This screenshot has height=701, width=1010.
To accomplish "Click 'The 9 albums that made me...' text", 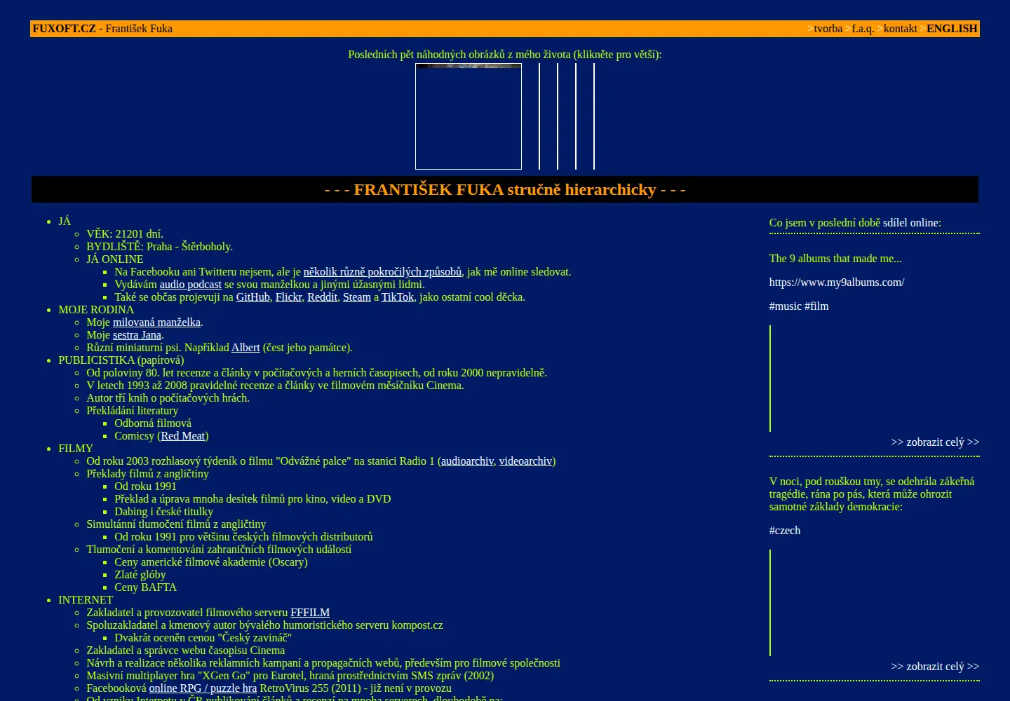I will [x=835, y=259].
